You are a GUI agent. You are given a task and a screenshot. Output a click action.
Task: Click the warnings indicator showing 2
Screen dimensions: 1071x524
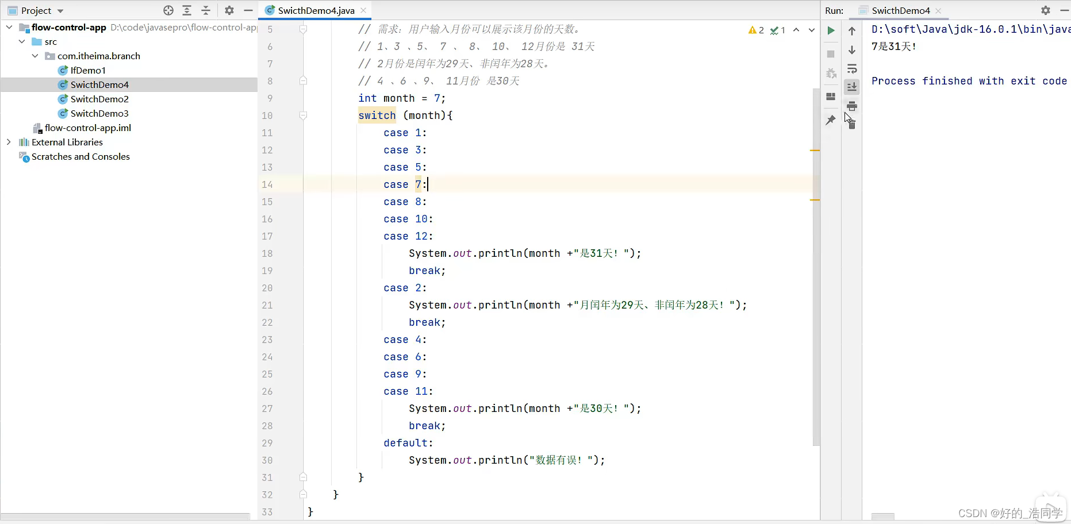tap(756, 30)
